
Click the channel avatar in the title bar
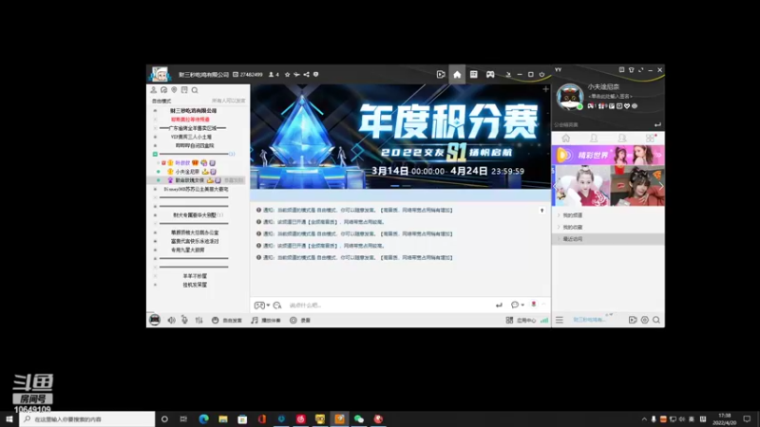pos(160,75)
